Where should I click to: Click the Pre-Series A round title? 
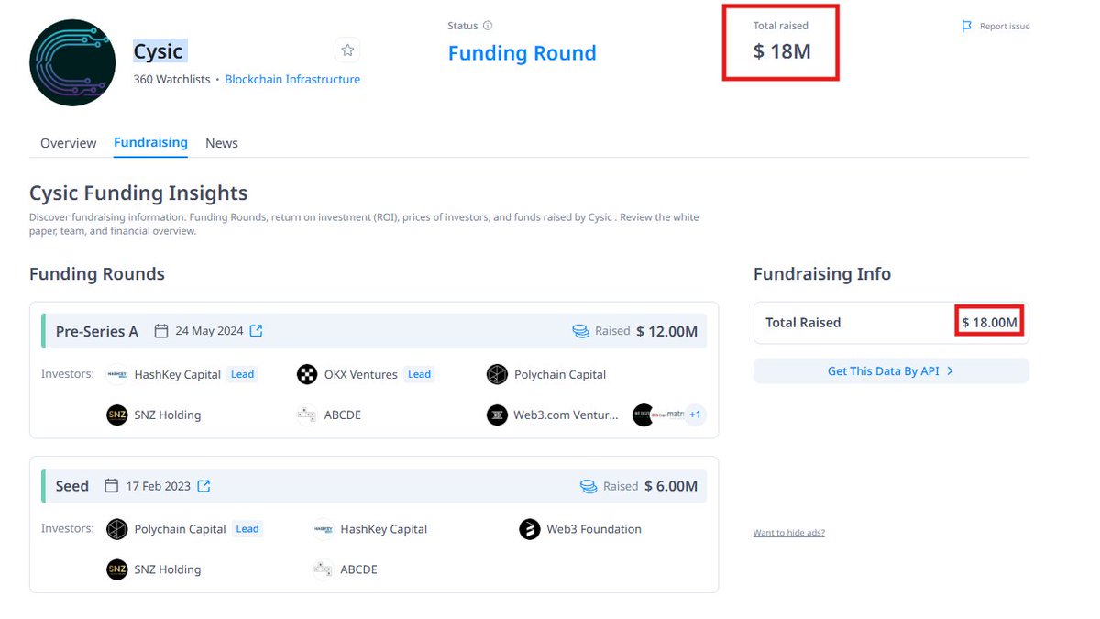pyautogui.click(x=97, y=331)
